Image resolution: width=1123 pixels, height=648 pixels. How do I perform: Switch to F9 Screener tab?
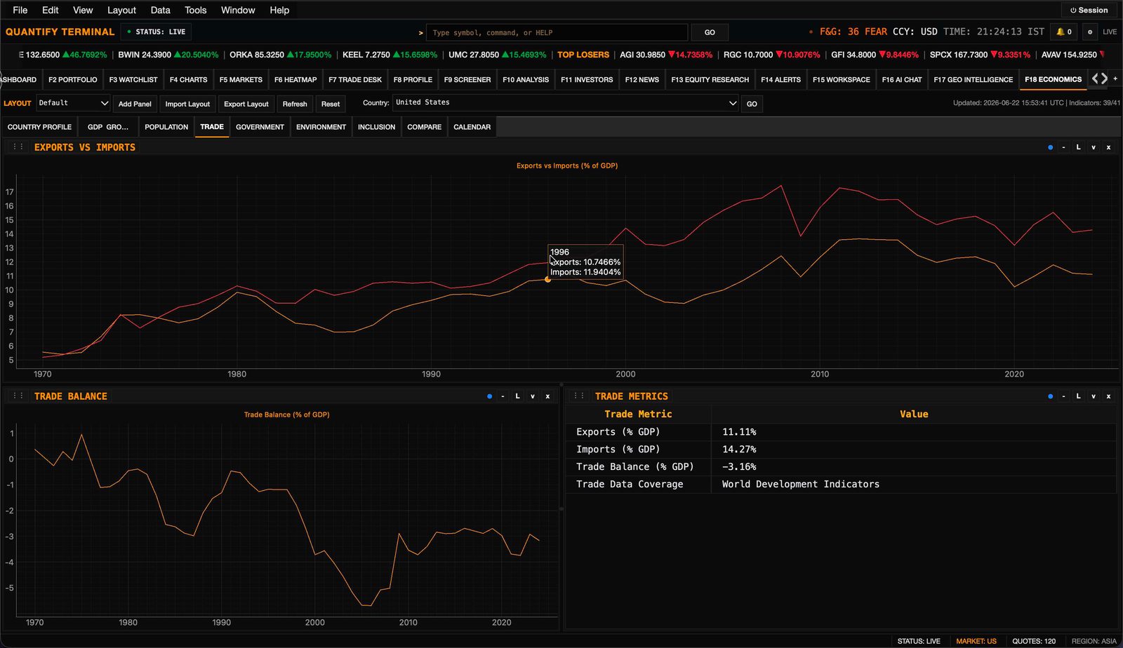click(467, 79)
